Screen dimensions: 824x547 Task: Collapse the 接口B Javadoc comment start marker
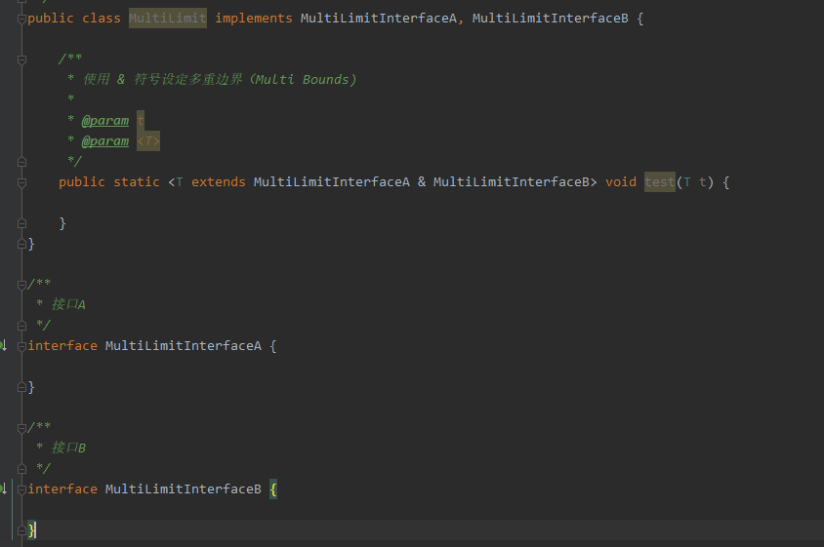pos(21,428)
